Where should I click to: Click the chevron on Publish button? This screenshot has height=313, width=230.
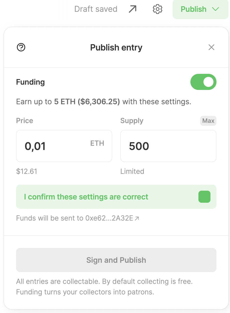click(x=215, y=9)
